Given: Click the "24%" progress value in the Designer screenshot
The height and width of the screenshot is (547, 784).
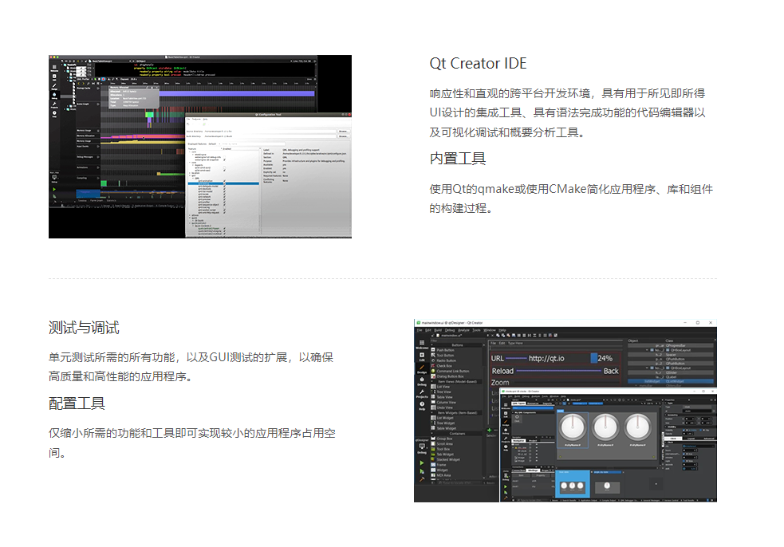Looking at the screenshot, I should click(x=605, y=359).
